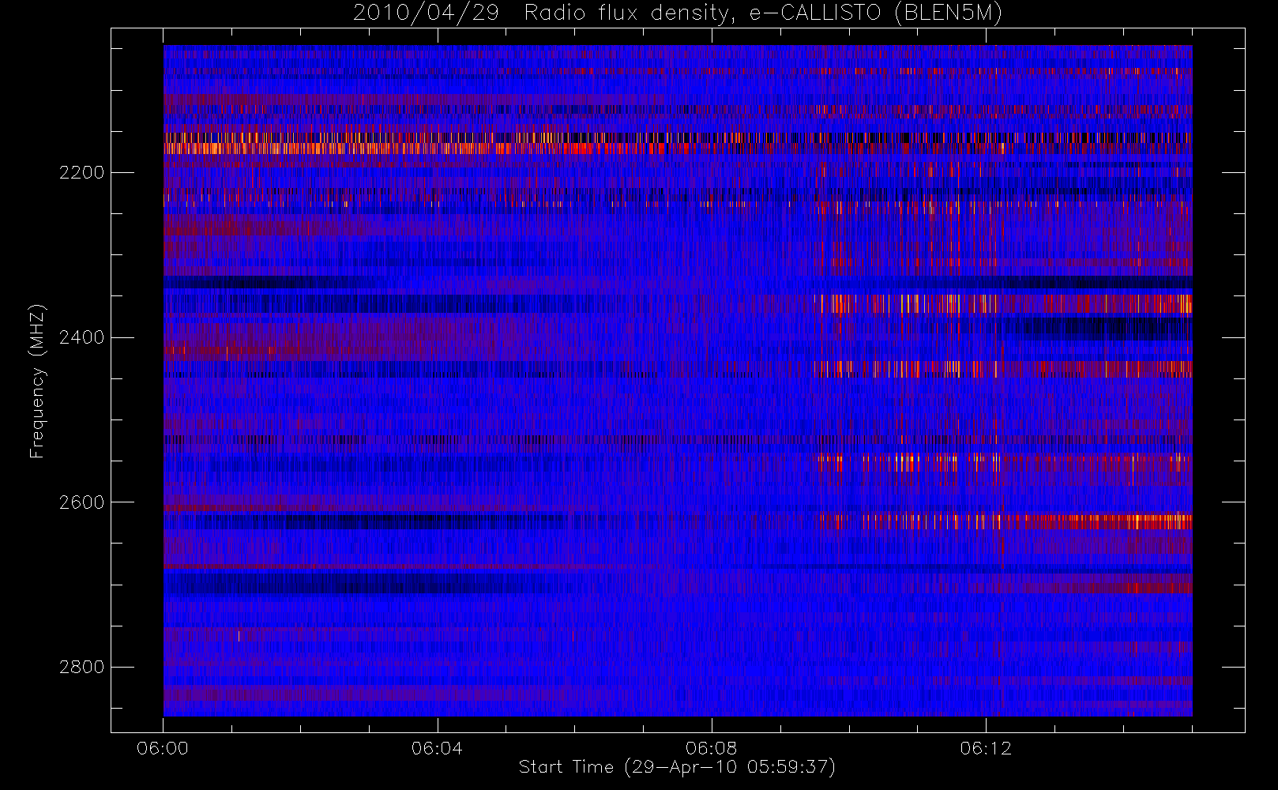The width and height of the screenshot is (1278, 790).
Task: Select the 2400 frequency tick label
Action: click(x=81, y=338)
